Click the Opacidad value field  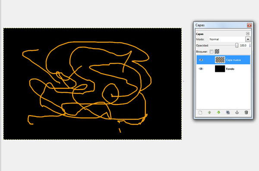click(x=244, y=45)
